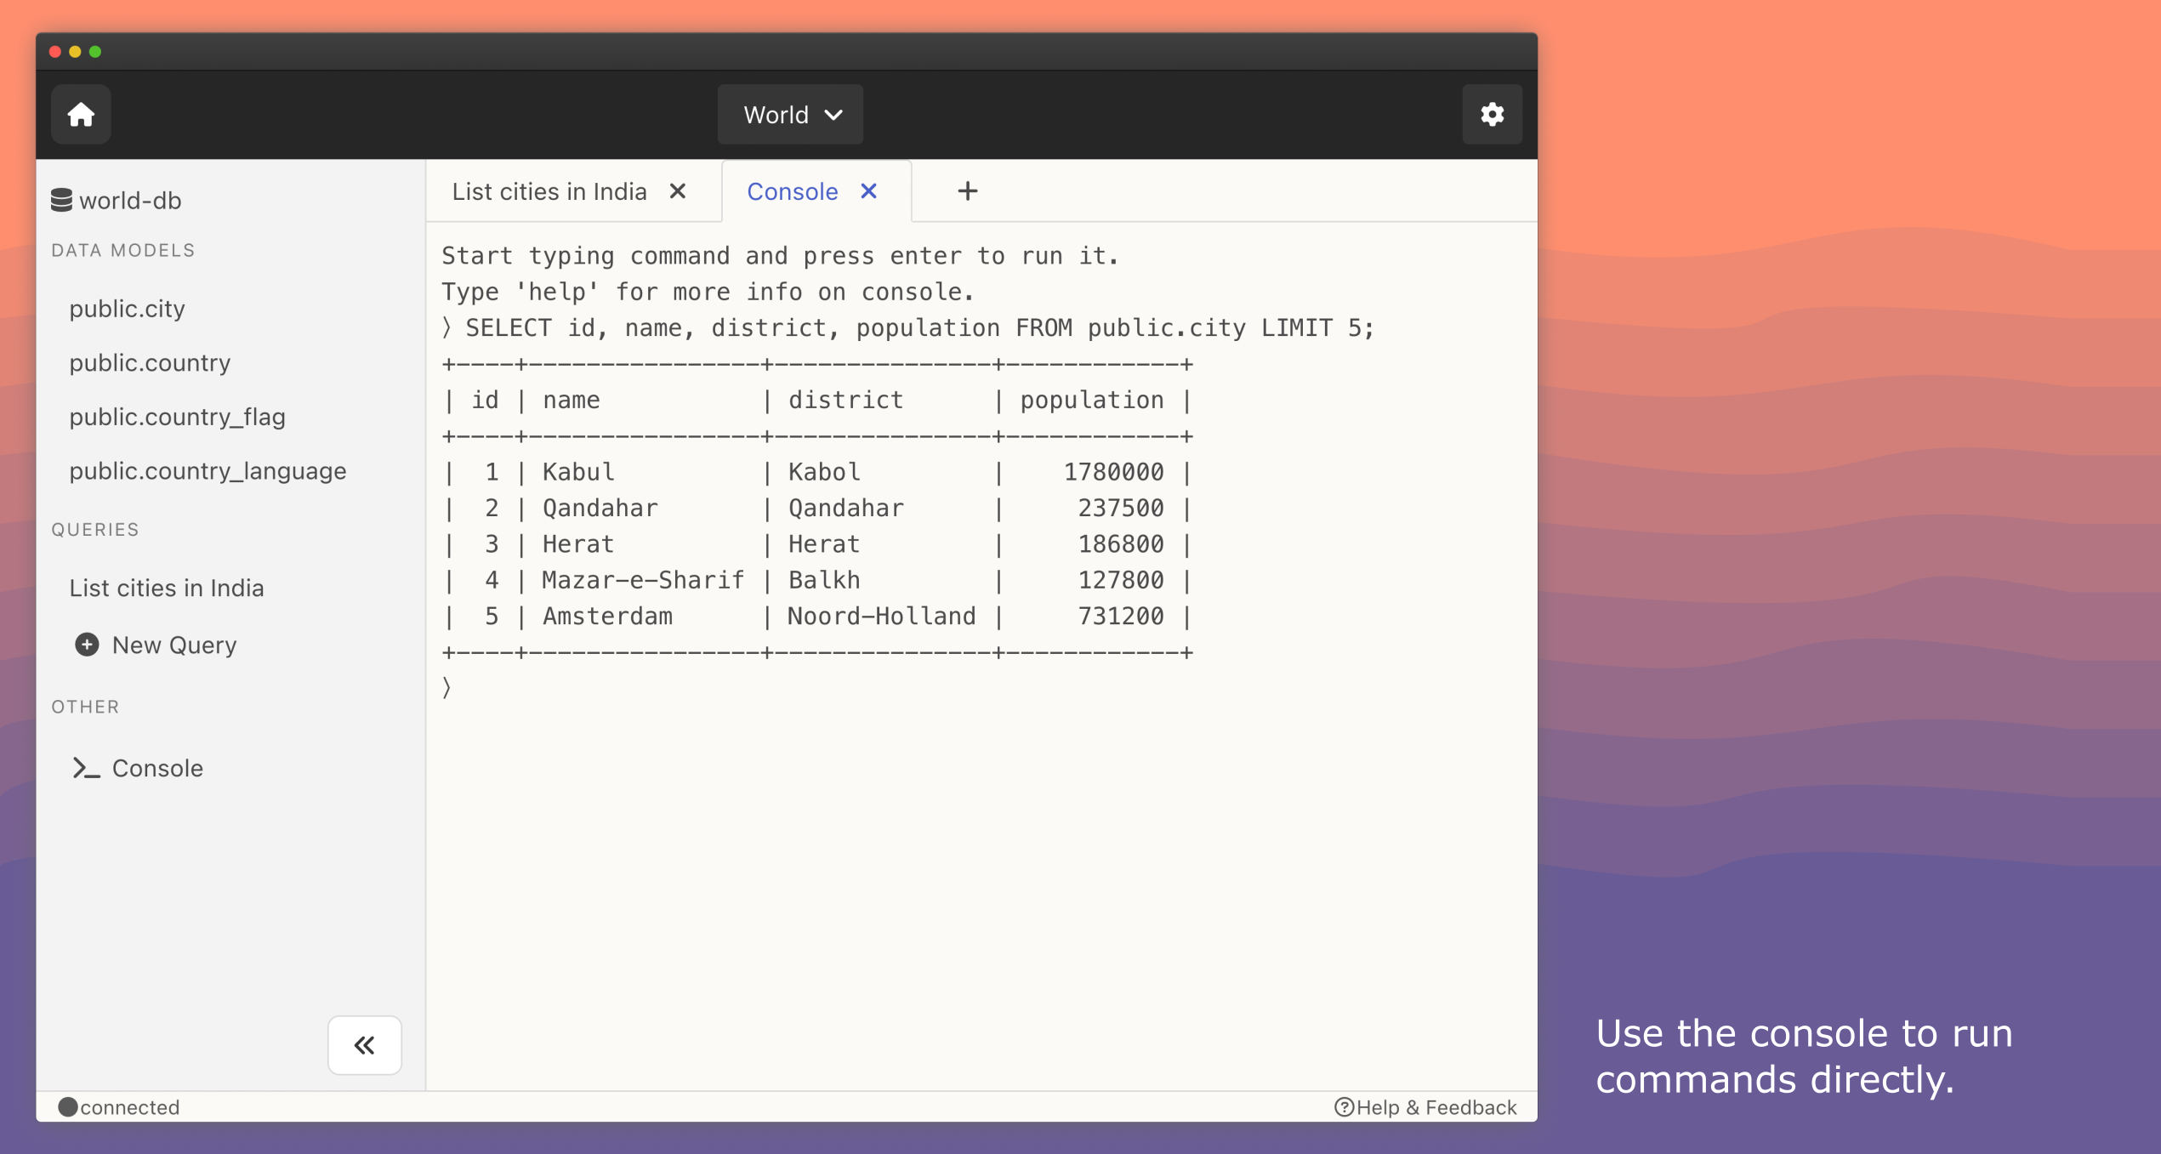
Task: Select the Console tab
Action: (x=792, y=191)
